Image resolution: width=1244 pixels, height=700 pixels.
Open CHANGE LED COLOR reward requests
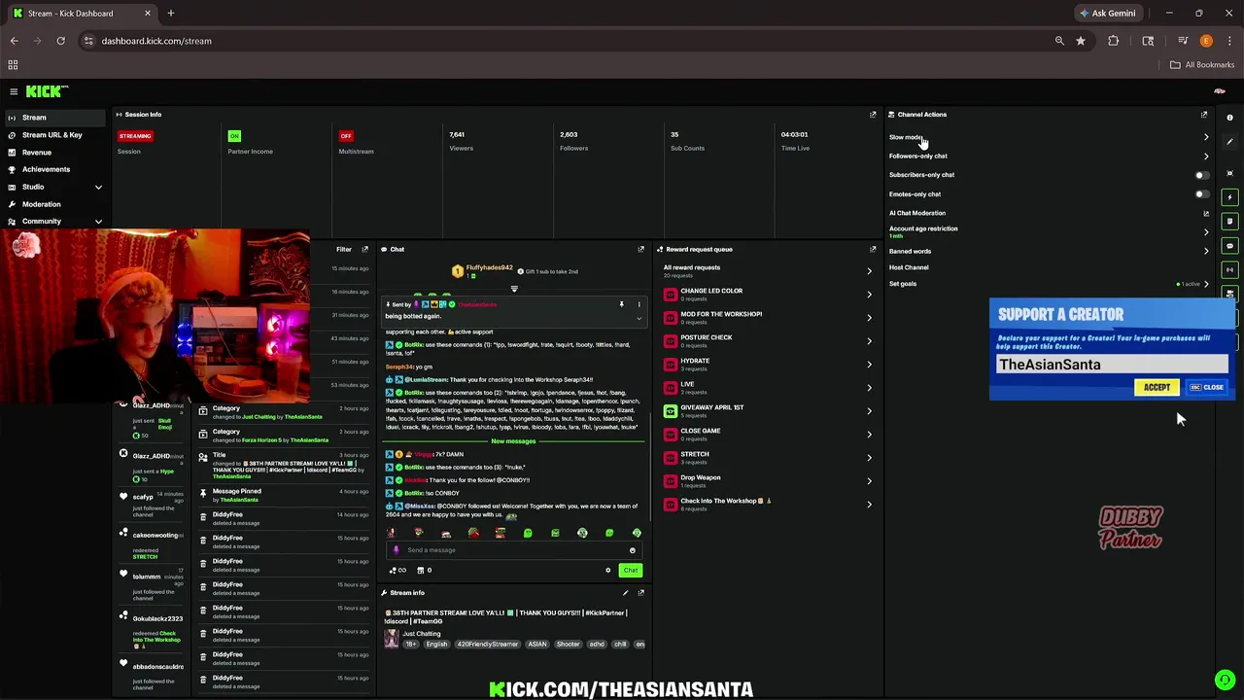click(x=768, y=295)
